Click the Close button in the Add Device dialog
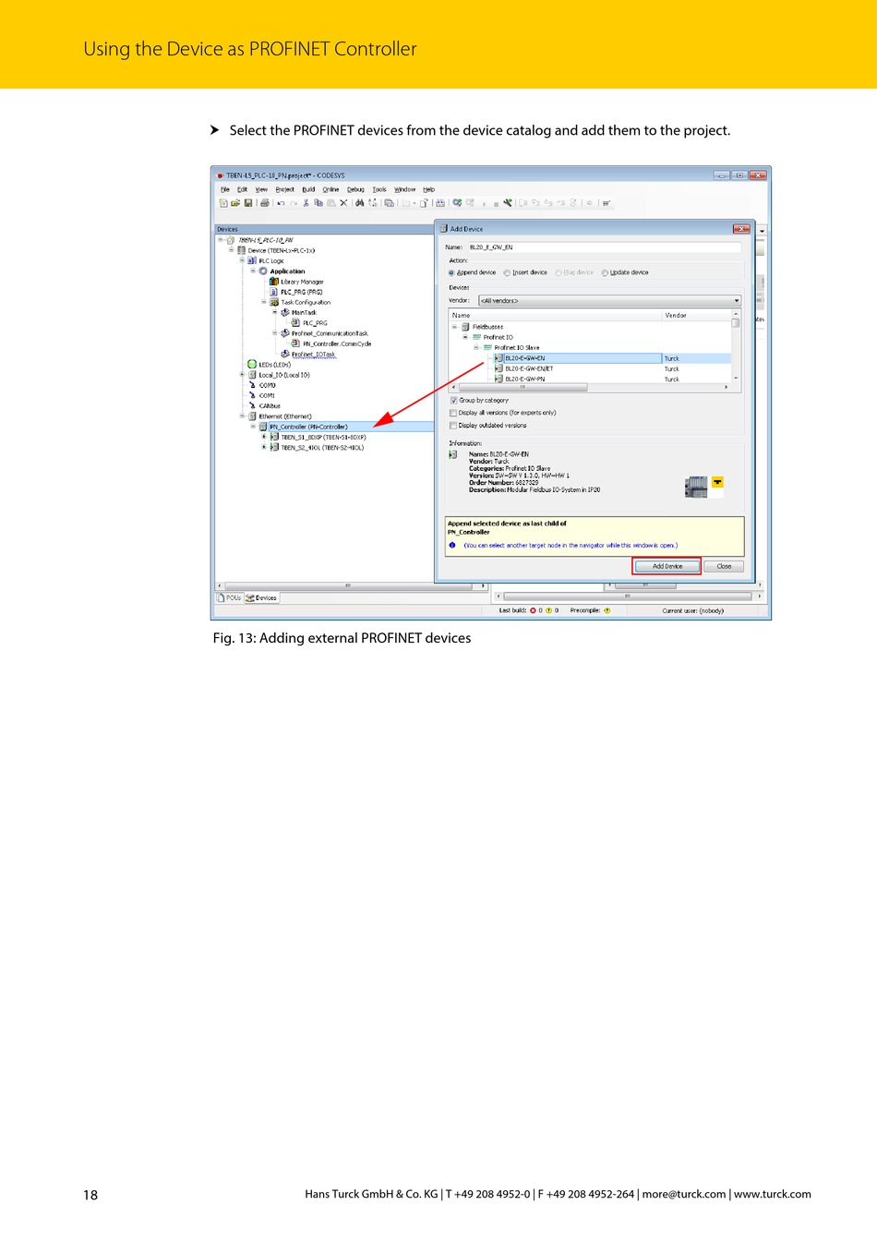This screenshot has height=1241, width=877. point(724,566)
